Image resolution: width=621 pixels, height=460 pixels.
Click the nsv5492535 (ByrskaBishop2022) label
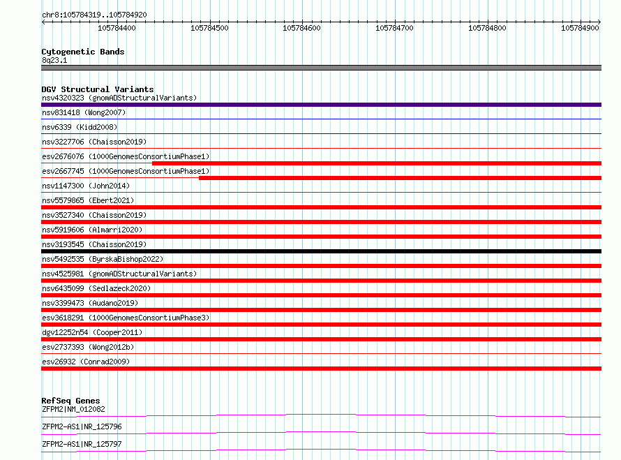tap(103, 259)
